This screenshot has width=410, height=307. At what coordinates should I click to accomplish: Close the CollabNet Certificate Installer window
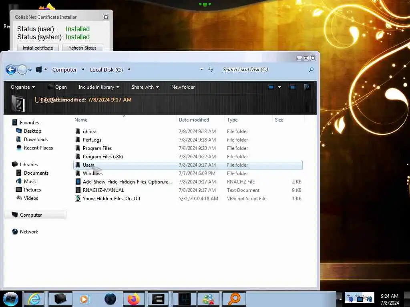106,17
